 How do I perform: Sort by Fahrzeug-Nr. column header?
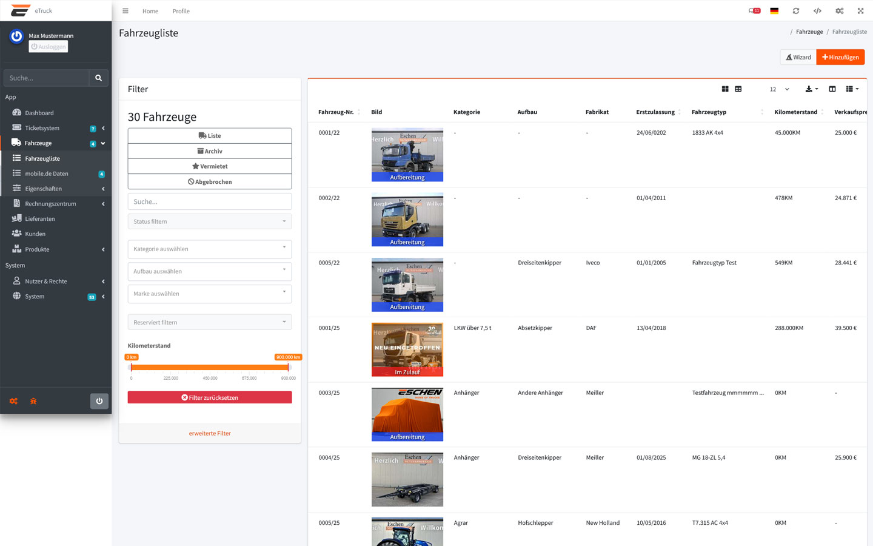[339, 112]
